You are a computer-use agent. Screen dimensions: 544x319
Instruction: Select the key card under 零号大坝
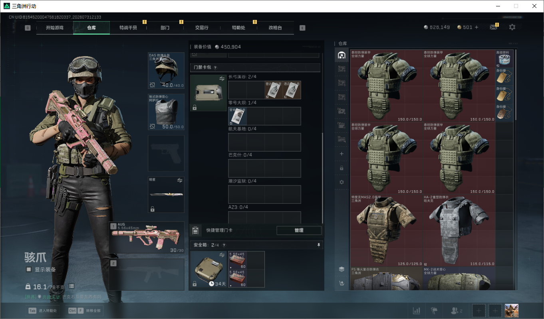(237, 116)
